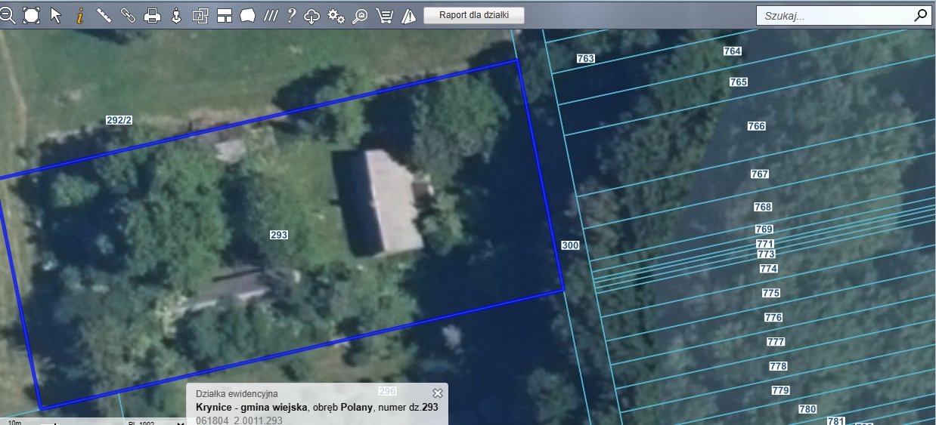Screen dimensions: 936x425
Task: Choose the ruler measurement tool
Action: [104, 15]
